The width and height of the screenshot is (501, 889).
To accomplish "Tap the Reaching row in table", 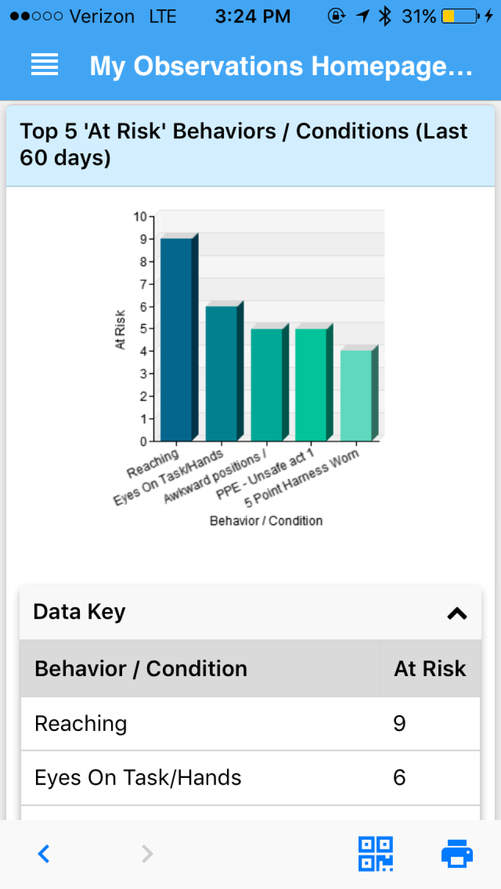I will click(x=250, y=724).
